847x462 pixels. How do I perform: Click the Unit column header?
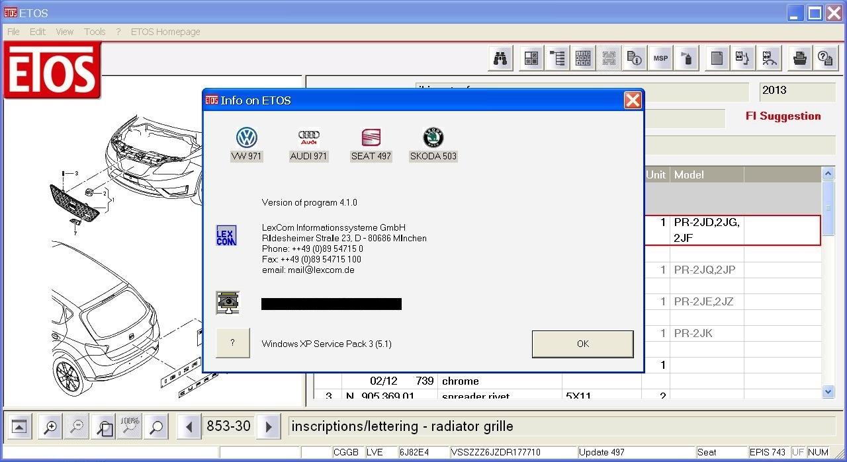[x=656, y=174]
